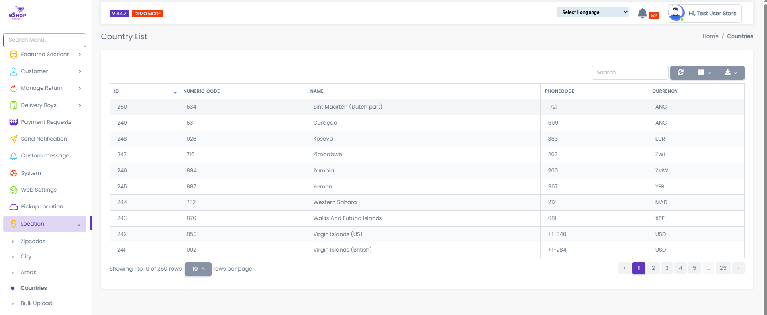This screenshot has width=767, height=315.
Task: Go to pagination page 5
Action: point(694,268)
